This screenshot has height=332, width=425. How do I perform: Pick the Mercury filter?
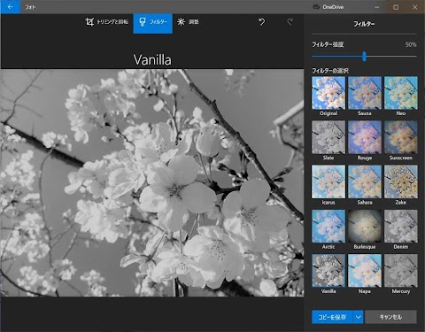pos(401,271)
